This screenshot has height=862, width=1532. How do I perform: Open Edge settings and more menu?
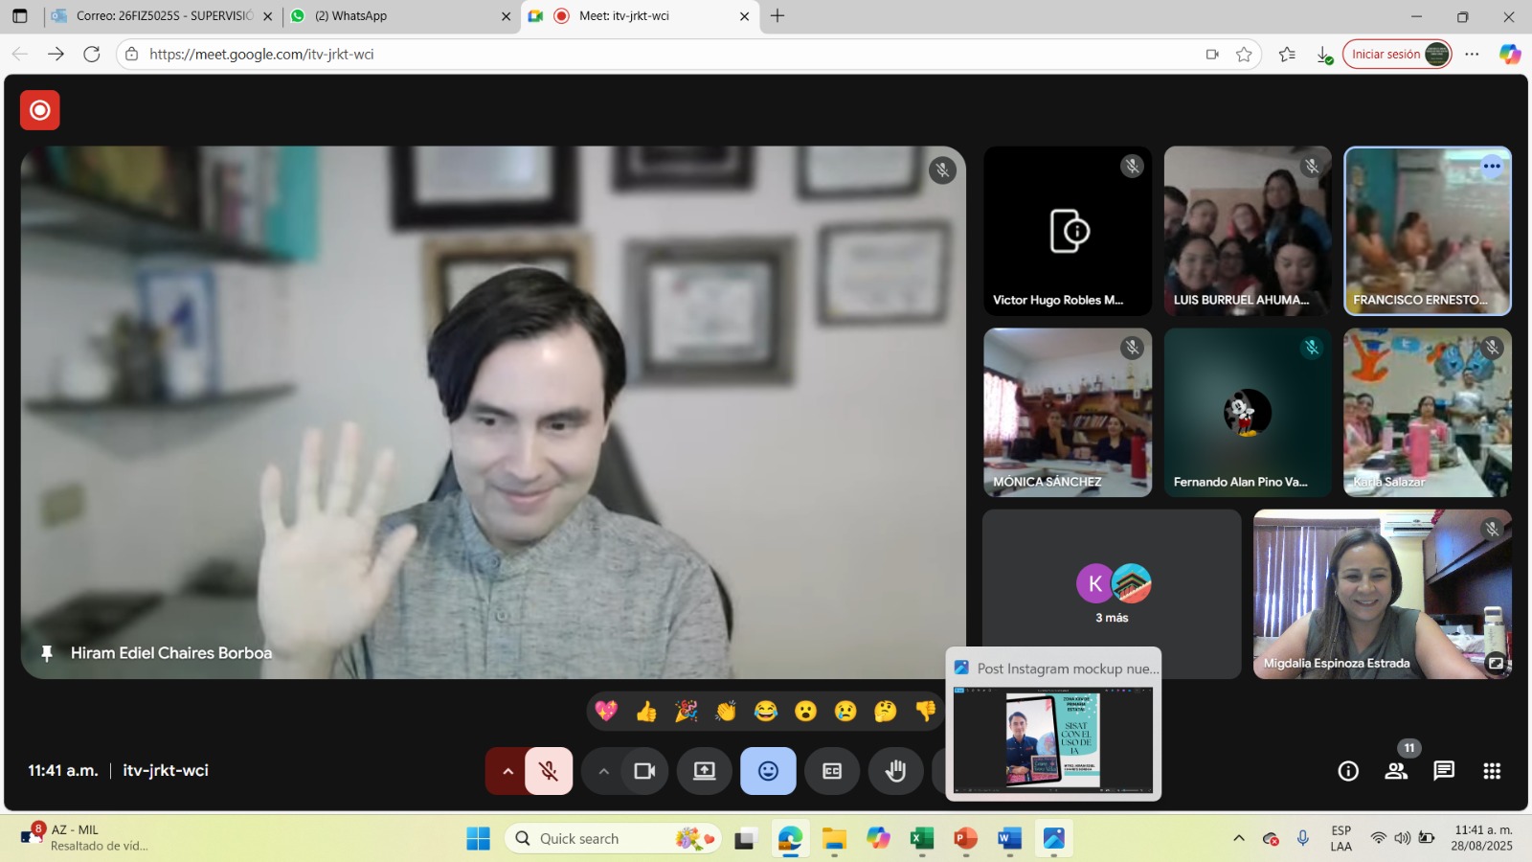[x=1472, y=55]
